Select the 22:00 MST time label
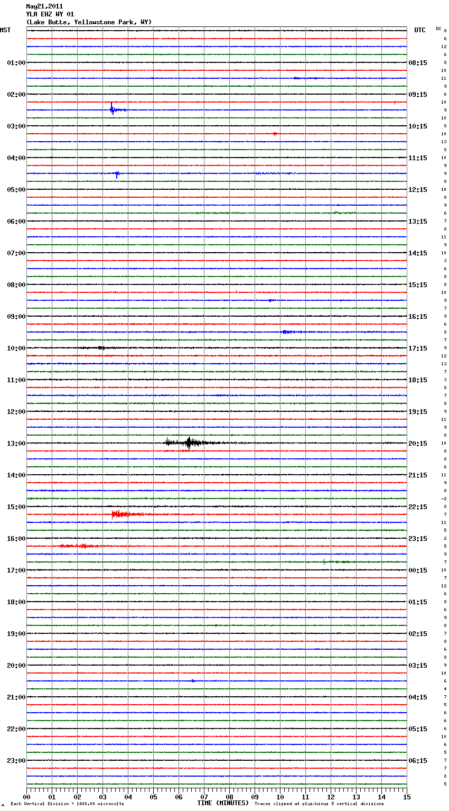This screenshot has width=449, height=811. click(16, 729)
